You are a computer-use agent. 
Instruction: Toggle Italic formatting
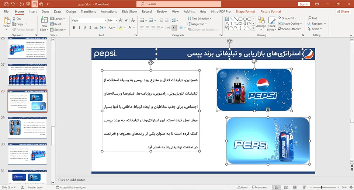[79, 28]
